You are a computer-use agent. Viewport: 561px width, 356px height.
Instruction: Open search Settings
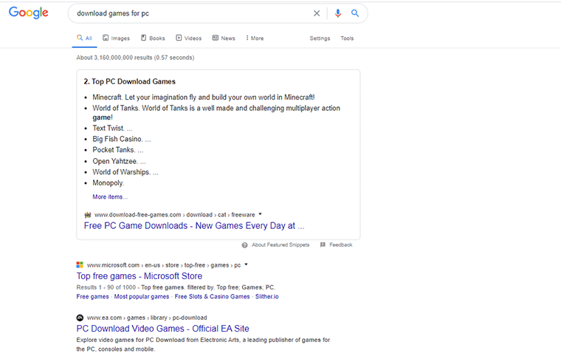(320, 38)
